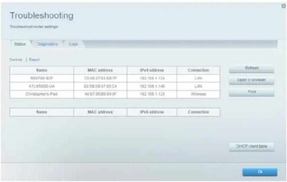Click MAC address of the 47LW5600-UA row

tap(100, 86)
